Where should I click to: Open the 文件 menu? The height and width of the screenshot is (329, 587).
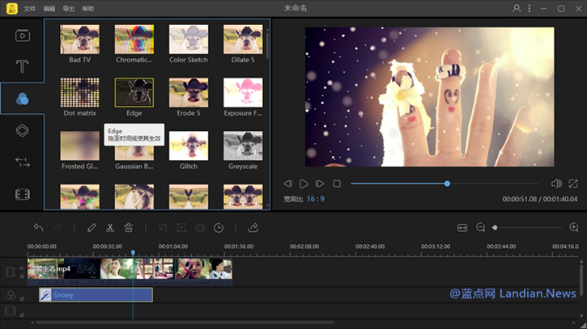[x=30, y=8]
